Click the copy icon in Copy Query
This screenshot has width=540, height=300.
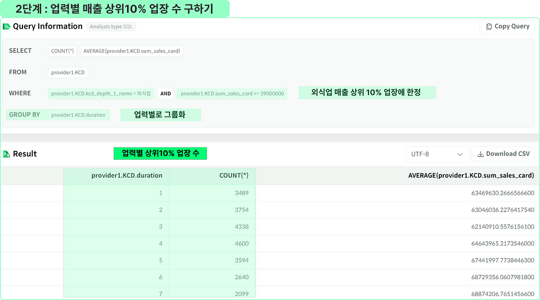(x=489, y=26)
